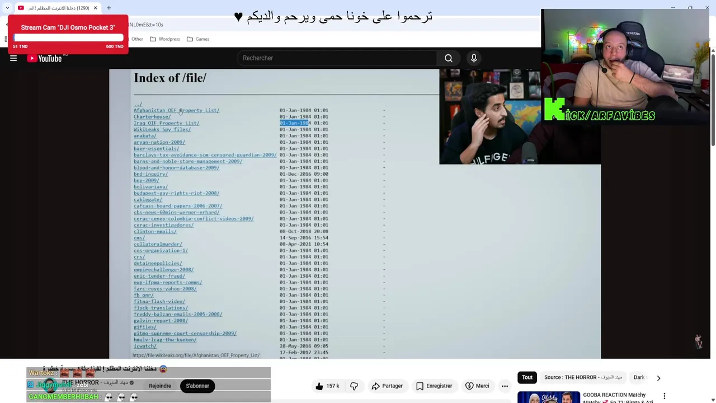Image resolution: width=716 pixels, height=403 pixels.
Task: Click the S'abonner subscribe button
Action: point(197,386)
